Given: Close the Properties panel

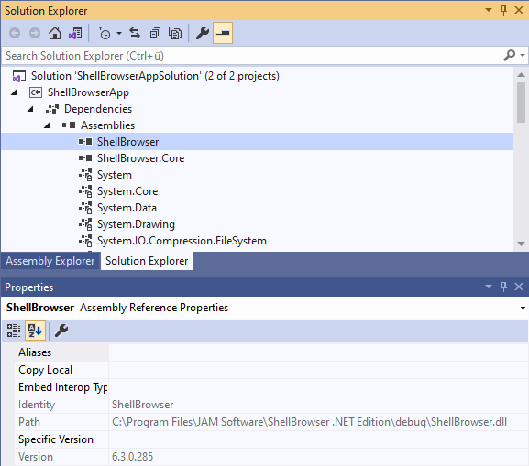Looking at the screenshot, I should 519,287.
